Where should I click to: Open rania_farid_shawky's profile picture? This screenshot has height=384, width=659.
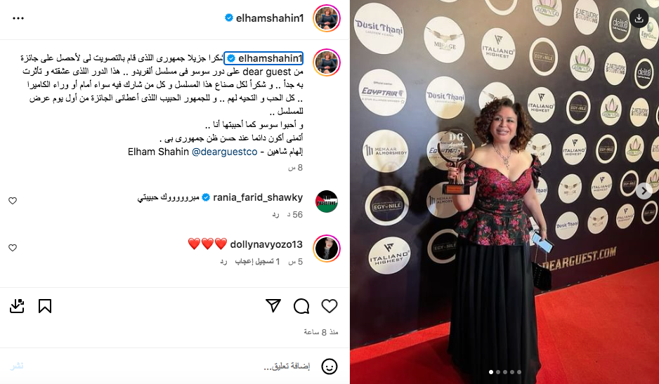(327, 201)
